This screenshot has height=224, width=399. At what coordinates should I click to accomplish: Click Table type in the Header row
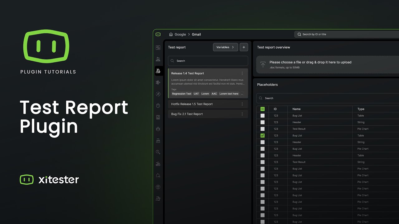(x=361, y=156)
